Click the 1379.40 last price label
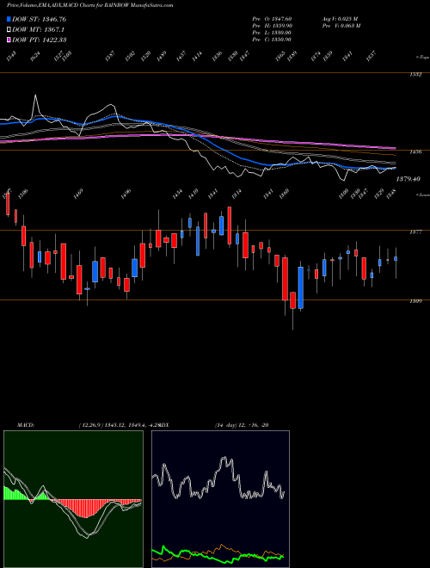 tap(408, 179)
